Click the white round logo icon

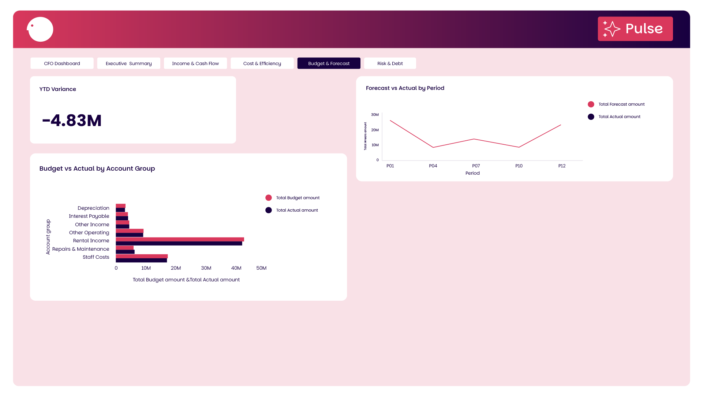40,29
